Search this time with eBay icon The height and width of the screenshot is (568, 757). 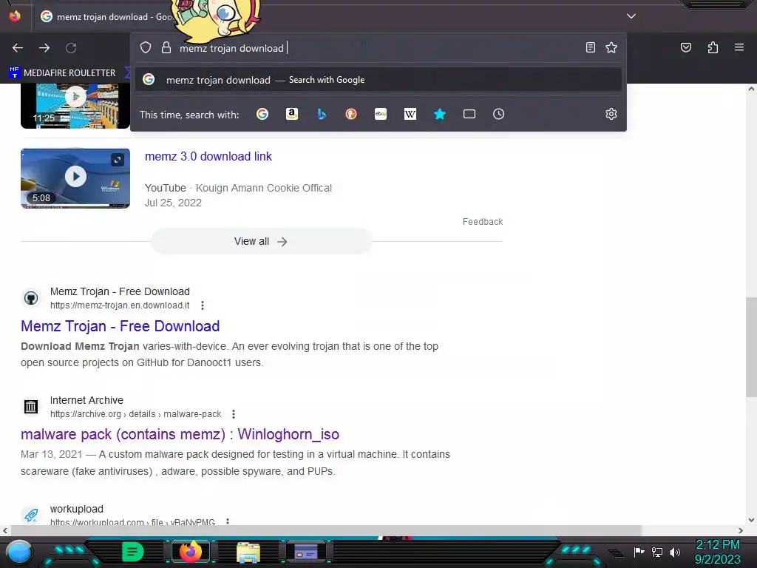381,114
